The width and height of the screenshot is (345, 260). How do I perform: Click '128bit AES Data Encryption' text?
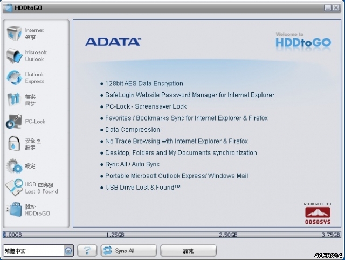(x=144, y=83)
